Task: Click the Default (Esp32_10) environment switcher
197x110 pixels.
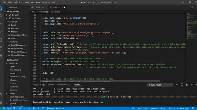Action: [55, 108]
